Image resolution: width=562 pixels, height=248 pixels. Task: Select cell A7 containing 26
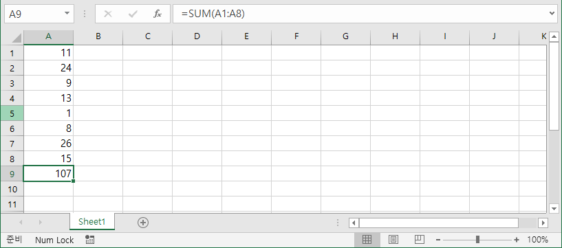point(49,144)
